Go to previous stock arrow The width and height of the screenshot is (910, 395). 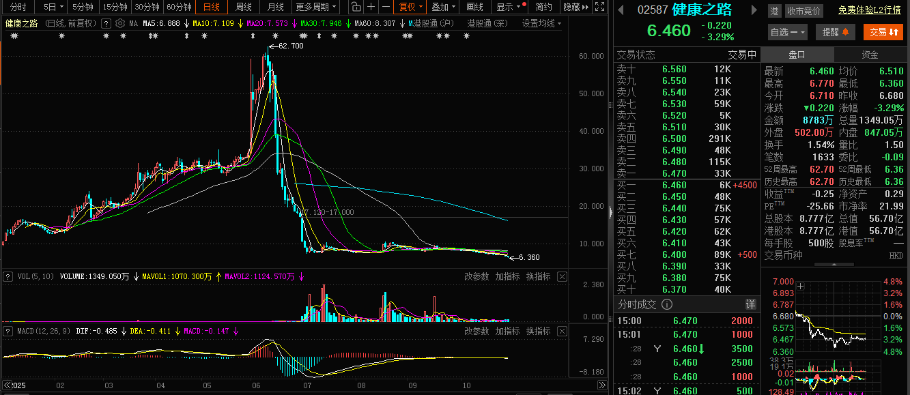[x=621, y=10]
